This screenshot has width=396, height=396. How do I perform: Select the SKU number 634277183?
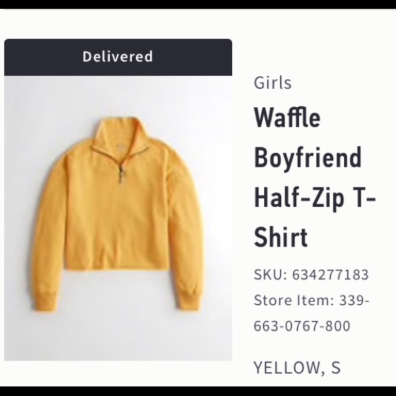click(x=330, y=274)
